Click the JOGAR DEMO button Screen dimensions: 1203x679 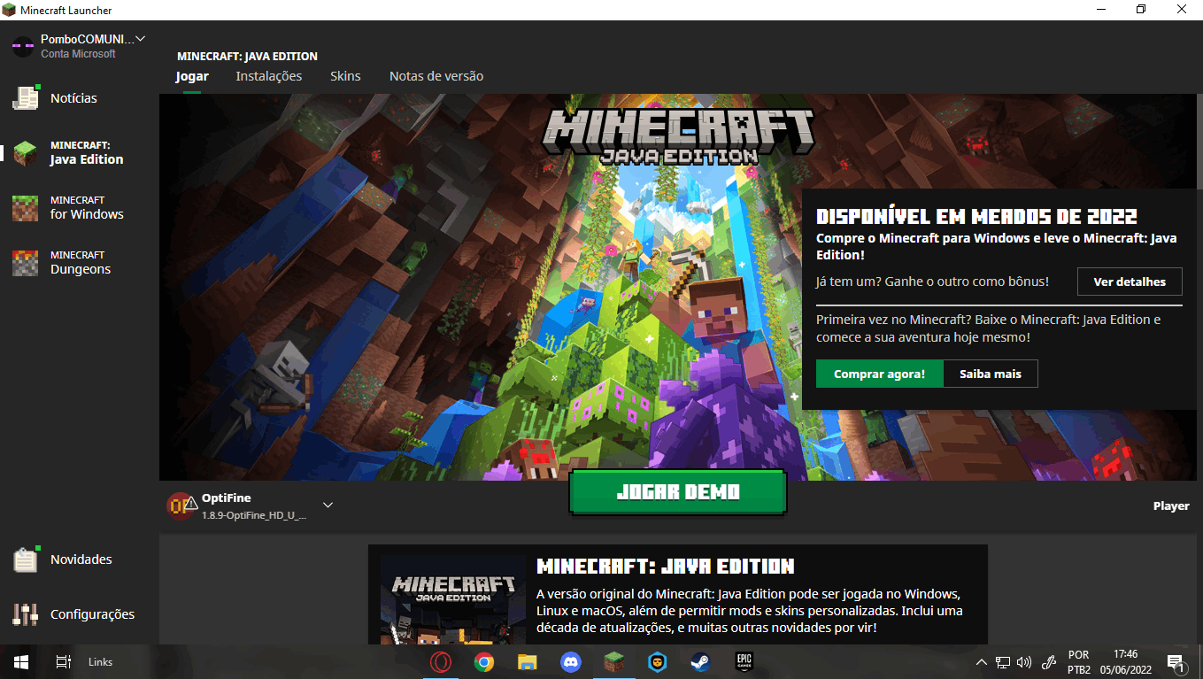click(x=678, y=492)
